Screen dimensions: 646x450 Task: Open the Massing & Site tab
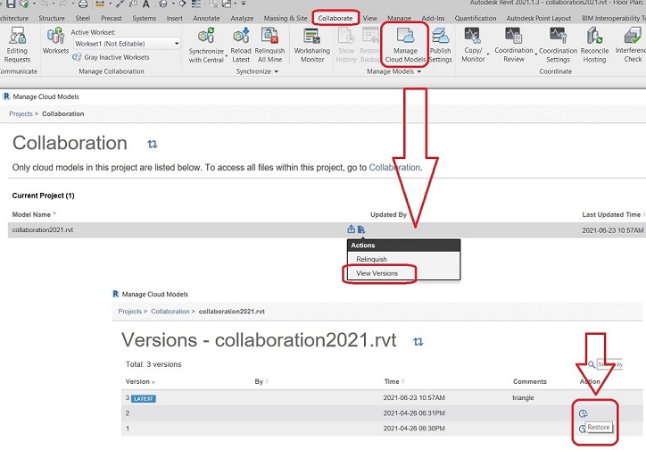[x=286, y=18]
